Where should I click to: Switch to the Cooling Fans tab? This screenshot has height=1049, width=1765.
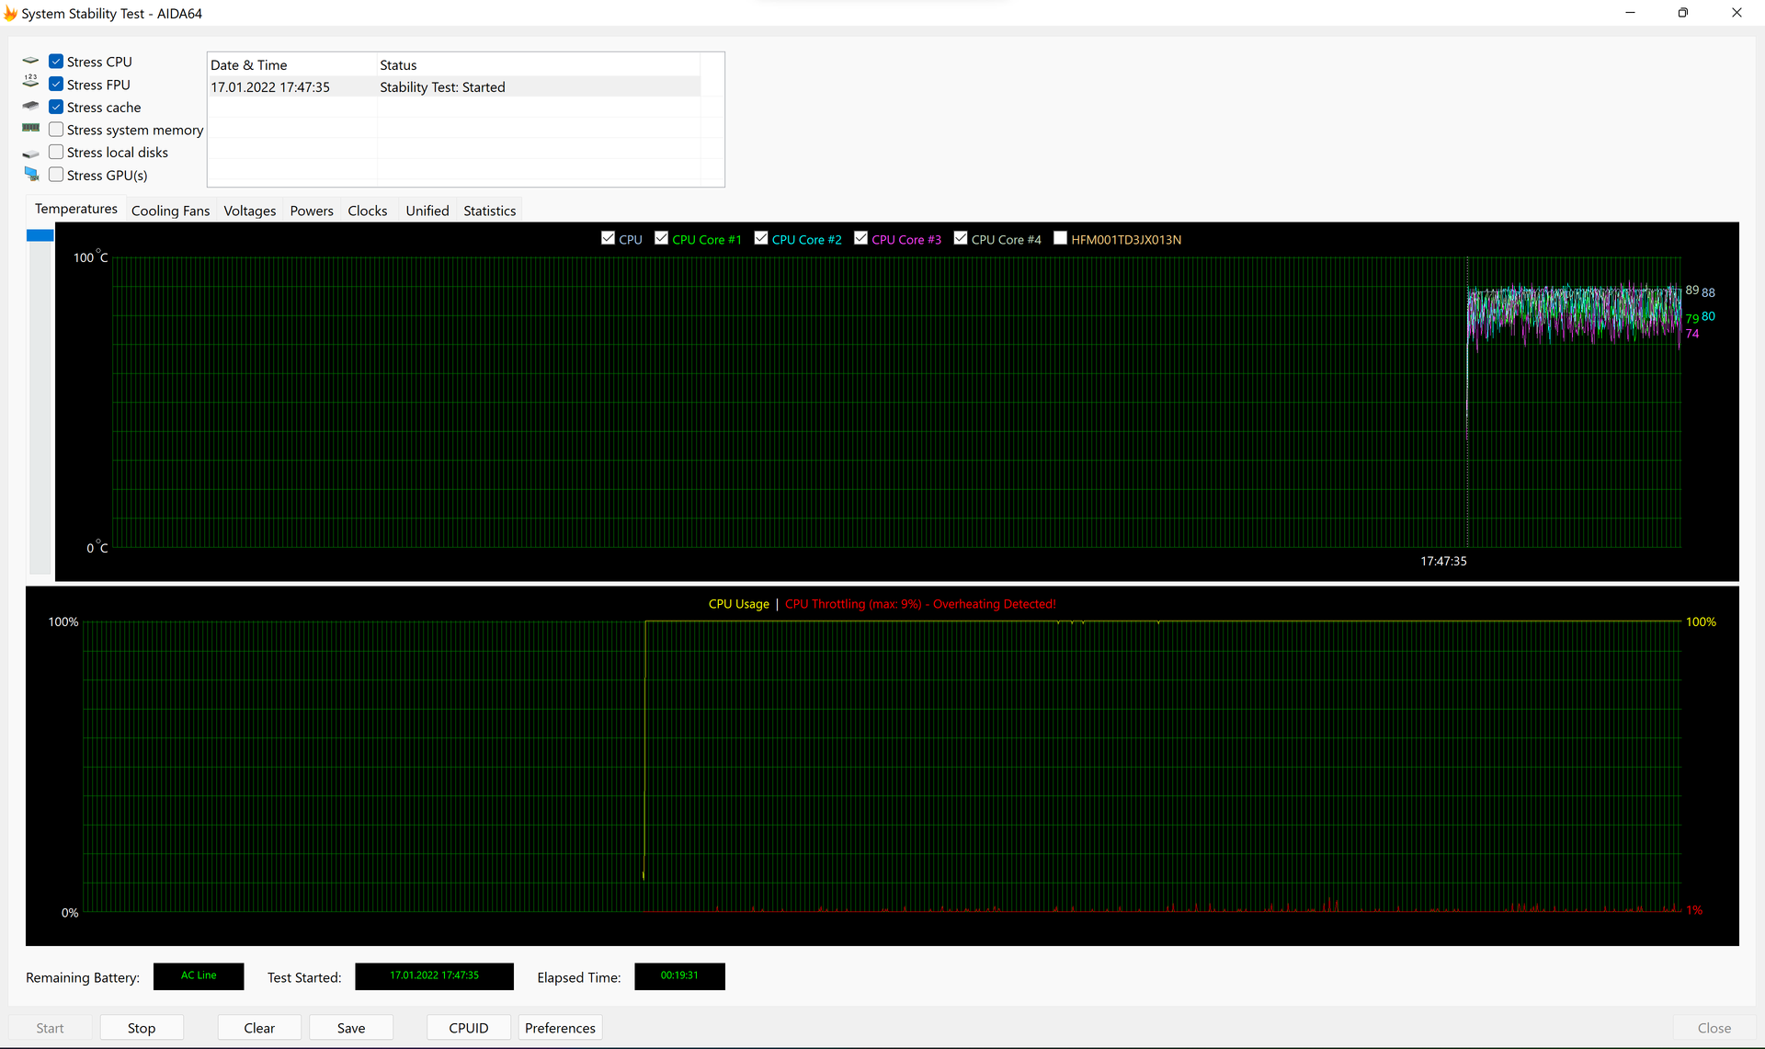168,210
